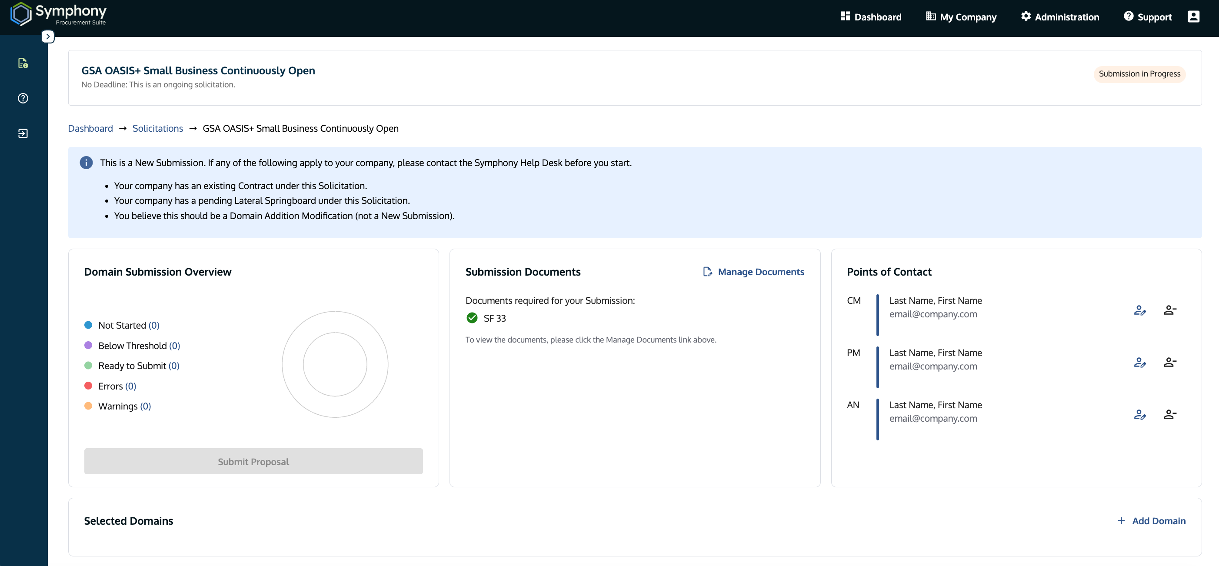Open the help question mark sidebar icon

[23, 98]
